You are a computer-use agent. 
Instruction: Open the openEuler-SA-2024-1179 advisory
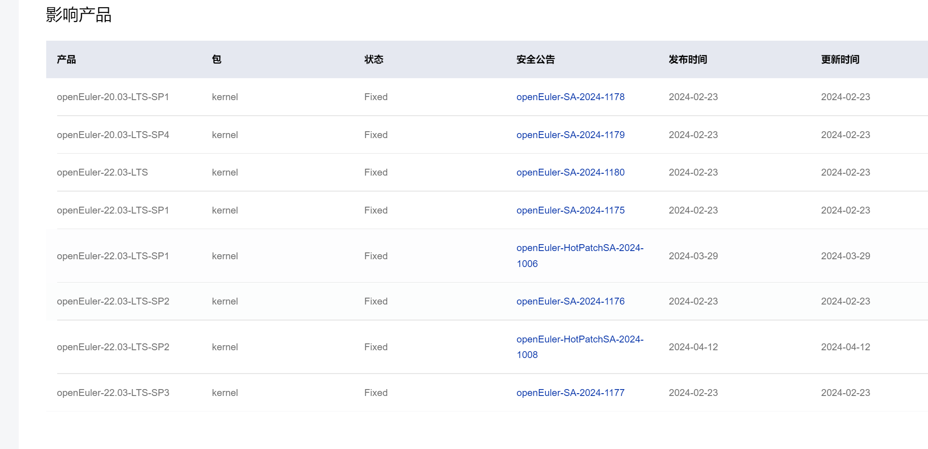tap(570, 135)
